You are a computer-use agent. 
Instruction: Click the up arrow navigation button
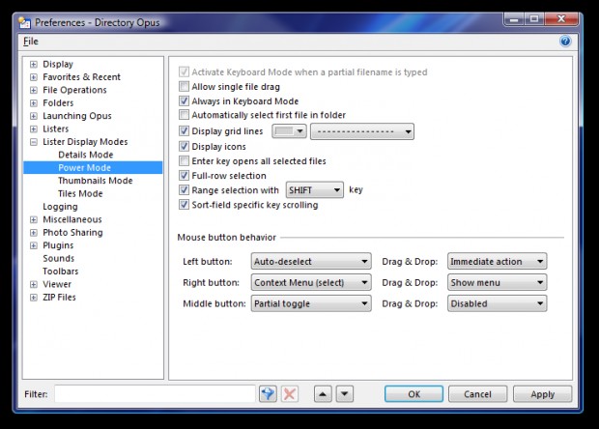[323, 394]
